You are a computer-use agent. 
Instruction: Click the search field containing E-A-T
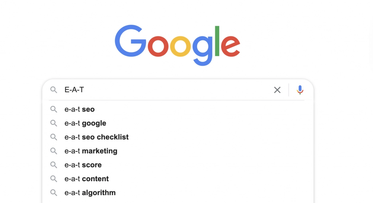point(166,90)
